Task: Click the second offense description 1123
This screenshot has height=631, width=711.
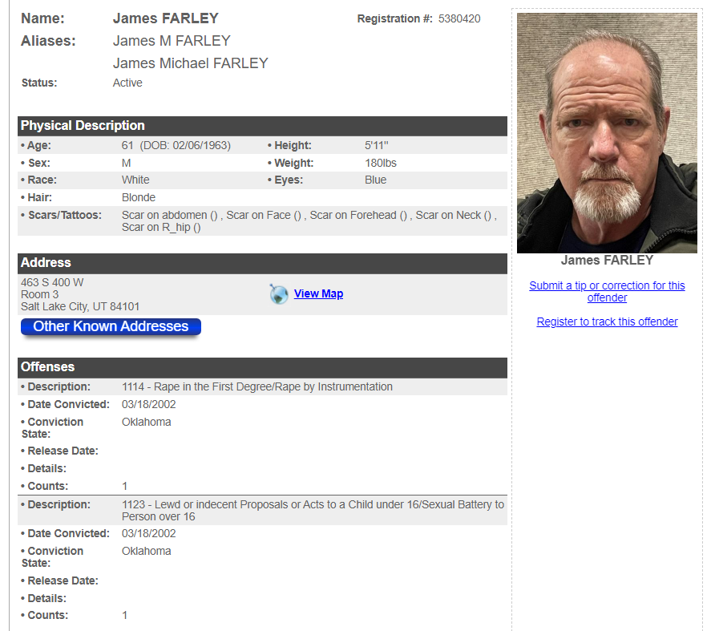Action: [313, 511]
